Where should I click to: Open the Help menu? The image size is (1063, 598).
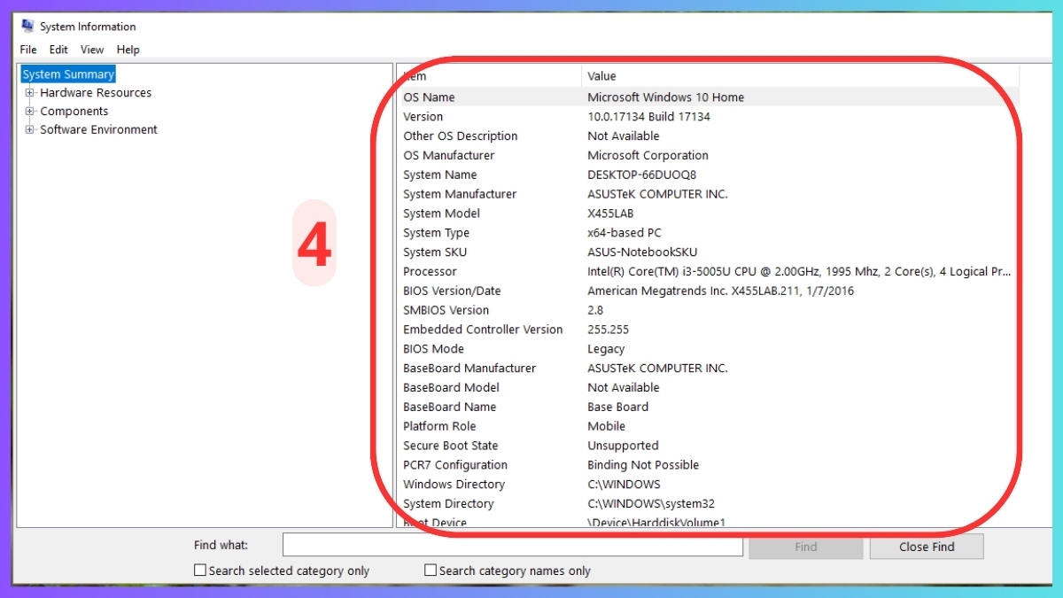[128, 50]
